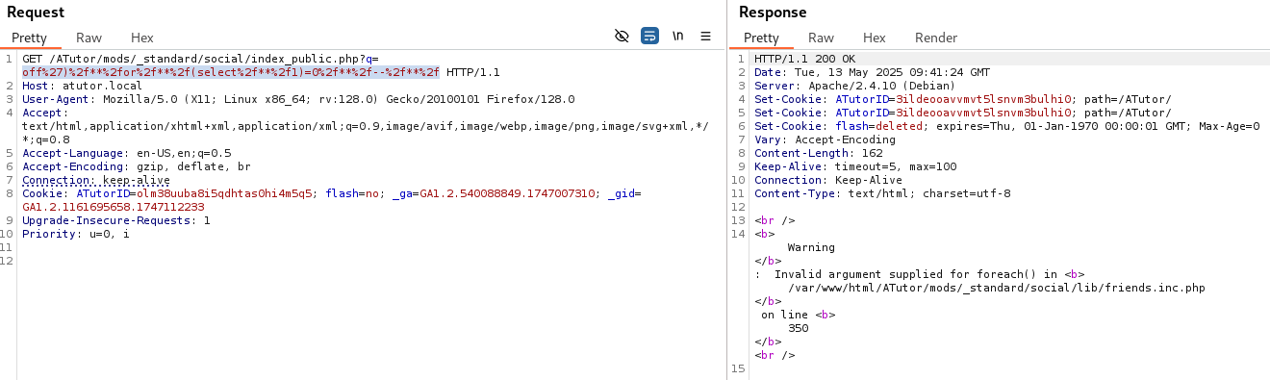Viewport: 1270px width, 380px height.
Task: Switch to Request Raw tab
Action: pos(89,38)
